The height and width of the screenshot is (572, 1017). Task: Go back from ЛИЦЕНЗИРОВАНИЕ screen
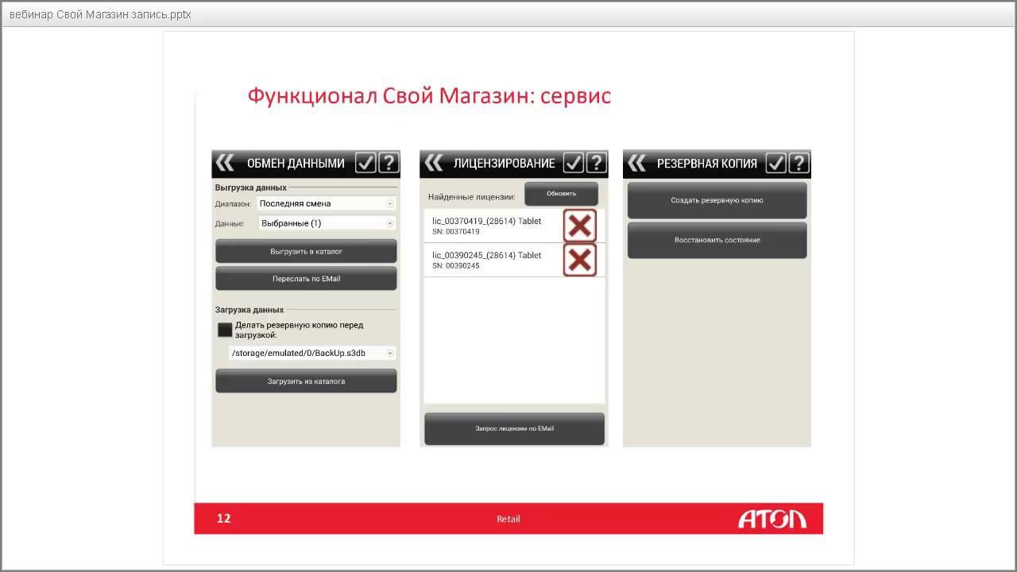433,163
